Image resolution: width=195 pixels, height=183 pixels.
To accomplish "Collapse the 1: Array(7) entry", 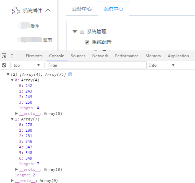I will pos(12,119).
